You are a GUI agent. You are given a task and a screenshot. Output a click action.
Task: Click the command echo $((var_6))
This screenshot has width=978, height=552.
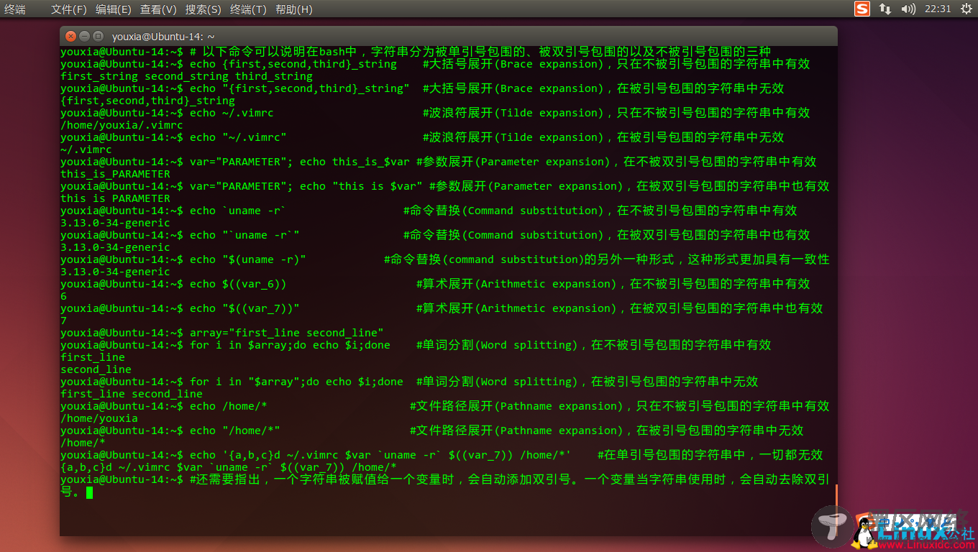[x=238, y=284]
